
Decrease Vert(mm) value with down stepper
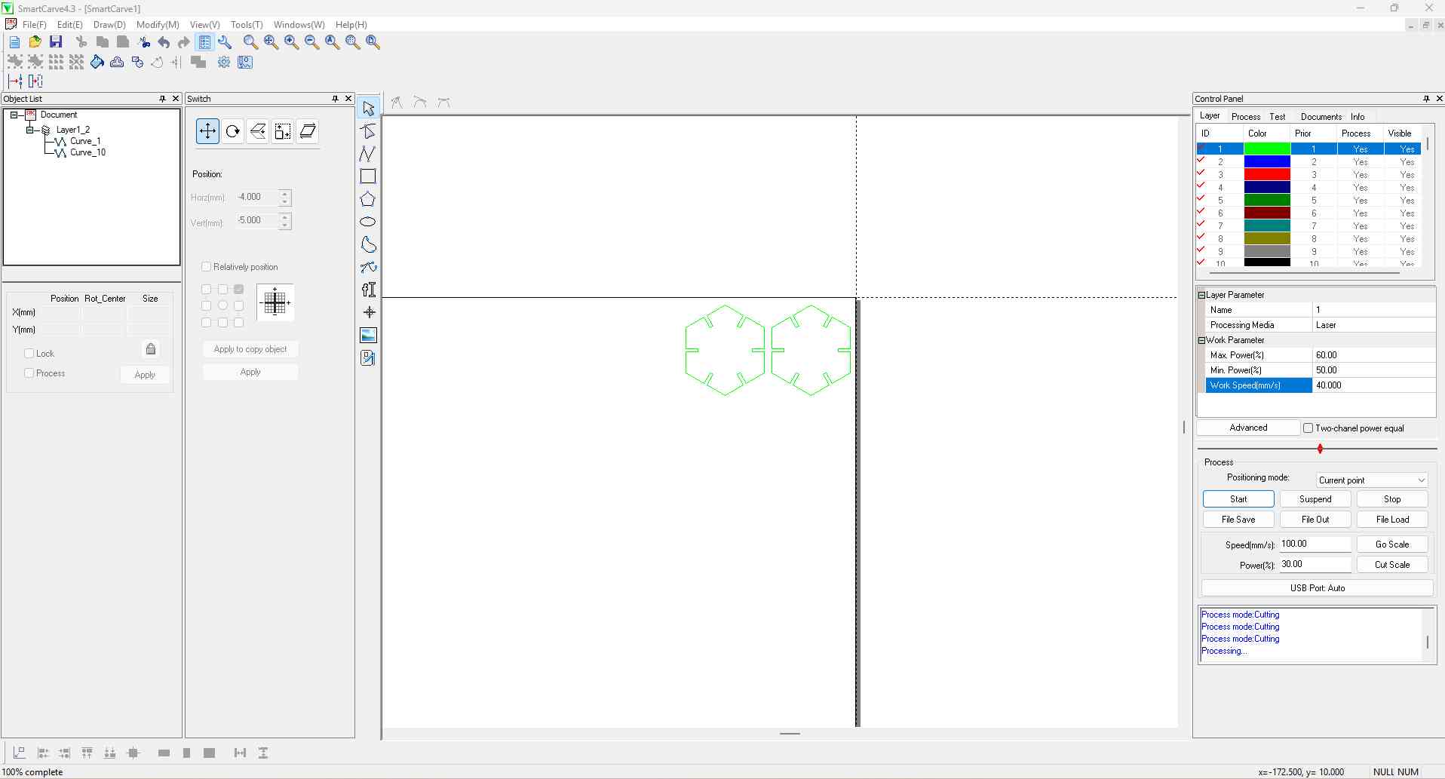[x=284, y=225]
